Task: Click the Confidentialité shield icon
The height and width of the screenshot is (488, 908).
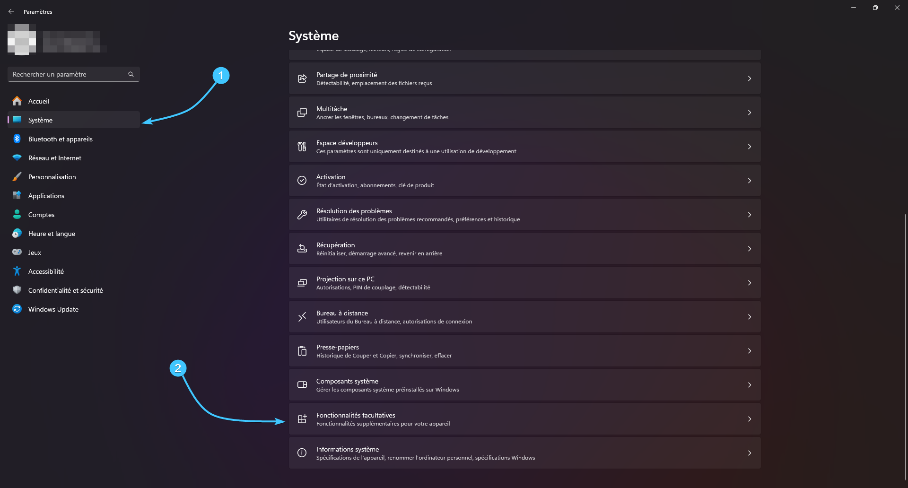Action: click(17, 290)
